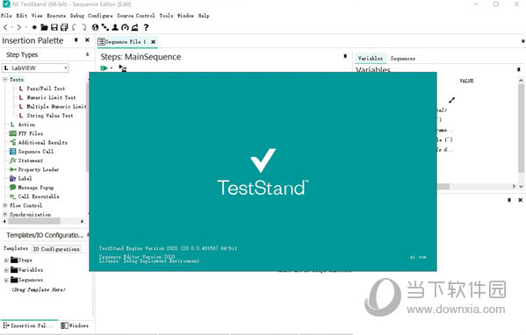
Task: Click the Label step icon
Action: coord(13,179)
